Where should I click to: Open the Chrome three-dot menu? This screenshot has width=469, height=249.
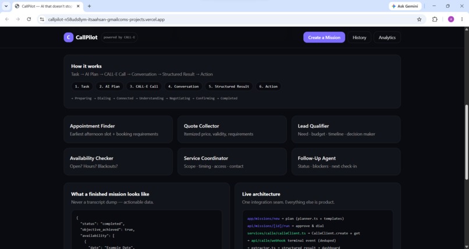click(461, 19)
